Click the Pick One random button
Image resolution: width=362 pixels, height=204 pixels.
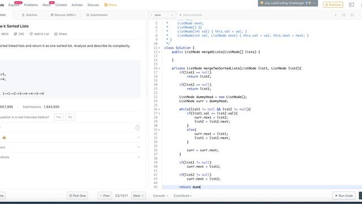coord(77,195)
